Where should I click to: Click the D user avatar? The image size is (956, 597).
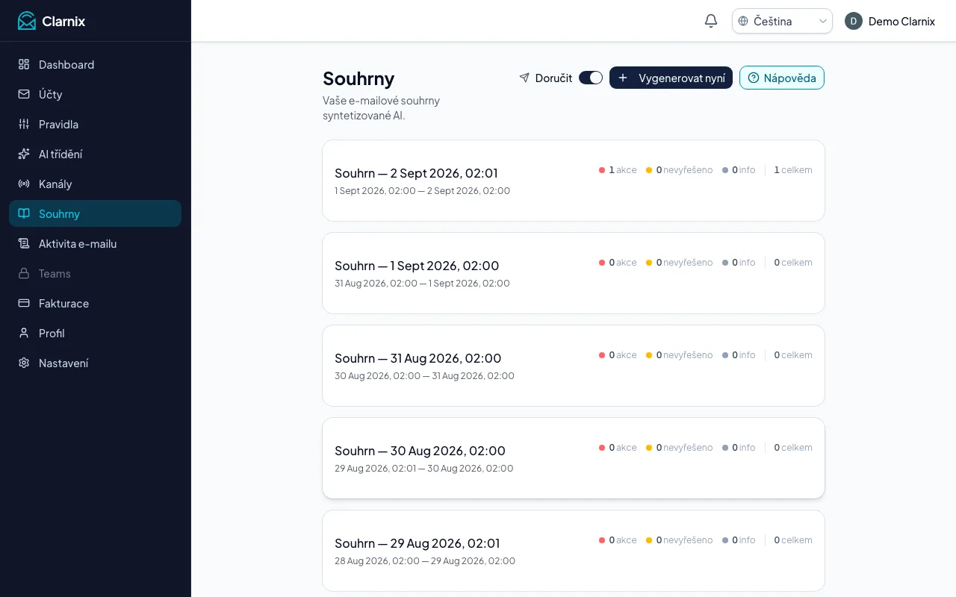tap(854, 21)
